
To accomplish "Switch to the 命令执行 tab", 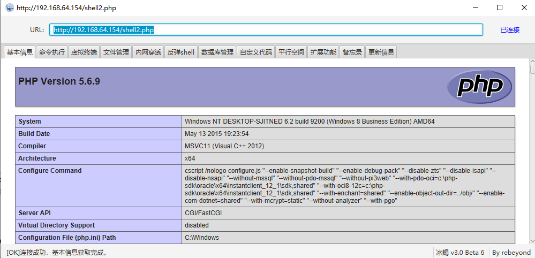I will pos(52,52).
